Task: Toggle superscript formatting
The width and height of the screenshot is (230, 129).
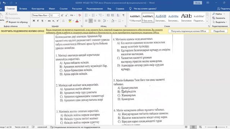Action: (58, 21)
